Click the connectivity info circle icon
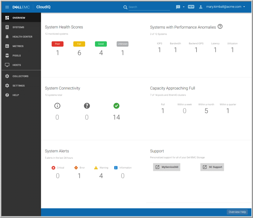The image size is (253, 218). 57,106
